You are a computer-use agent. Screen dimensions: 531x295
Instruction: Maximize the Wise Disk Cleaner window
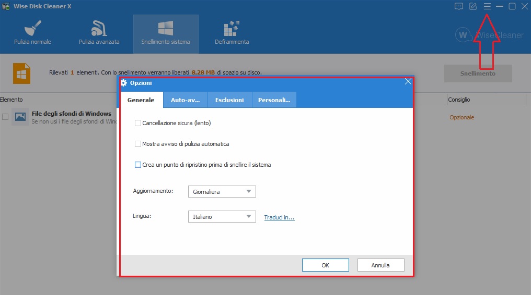click(x=512, y=6)
